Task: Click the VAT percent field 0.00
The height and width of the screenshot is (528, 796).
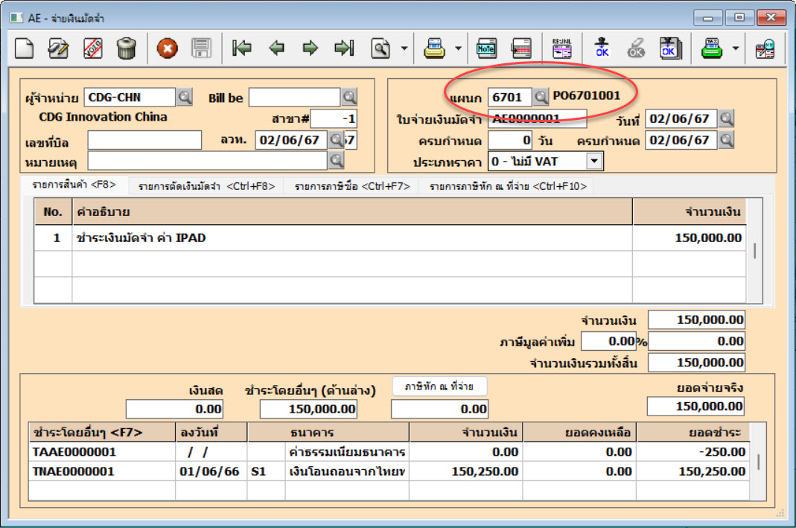Action: point(608,341)
